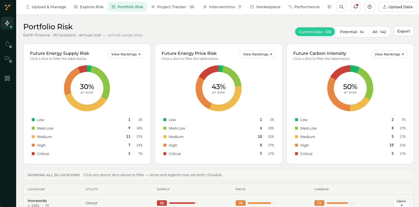Switch to All 142 sites filter
Viewport: 419px width, 207px height.
[x=379, y=32]
